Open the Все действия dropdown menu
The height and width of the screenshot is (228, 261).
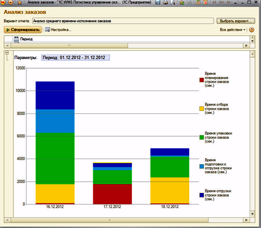233,30
